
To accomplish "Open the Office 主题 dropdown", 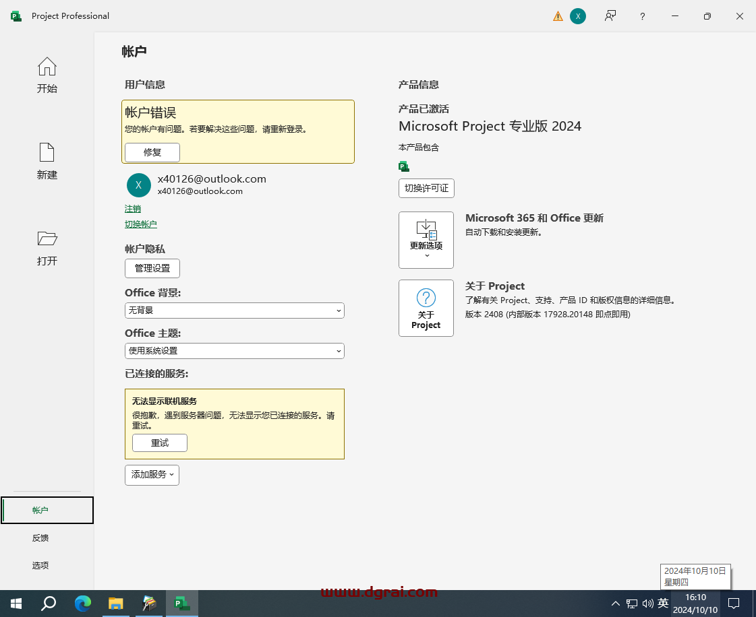I will point(234,351).
